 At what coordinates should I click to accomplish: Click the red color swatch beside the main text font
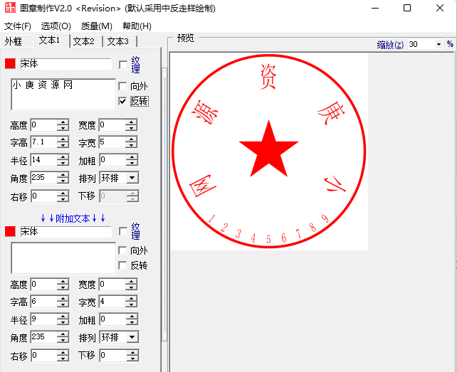pos(10,64)
